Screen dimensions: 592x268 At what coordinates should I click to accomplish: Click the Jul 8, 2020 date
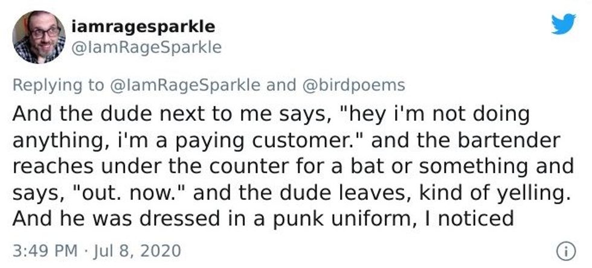129,250
